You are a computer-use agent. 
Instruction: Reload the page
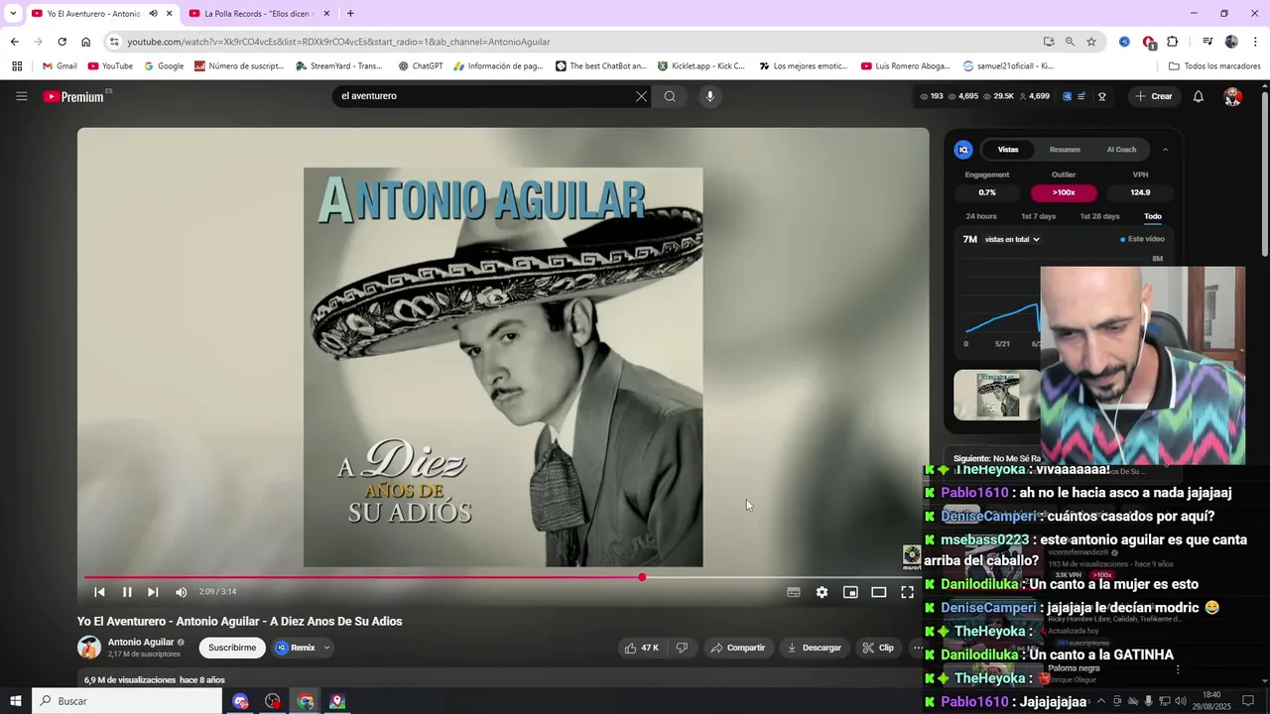point(62,42)
